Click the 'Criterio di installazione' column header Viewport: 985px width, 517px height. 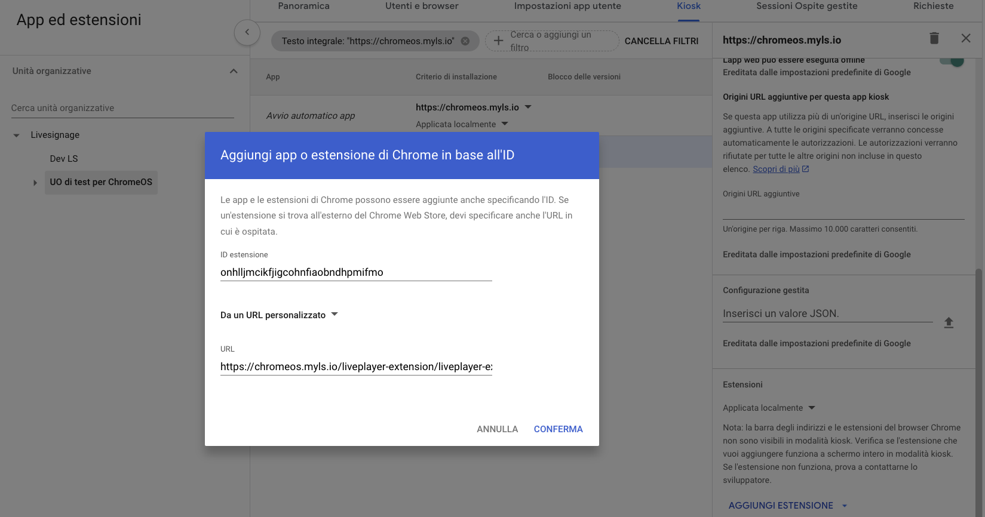tap(456, 77)
